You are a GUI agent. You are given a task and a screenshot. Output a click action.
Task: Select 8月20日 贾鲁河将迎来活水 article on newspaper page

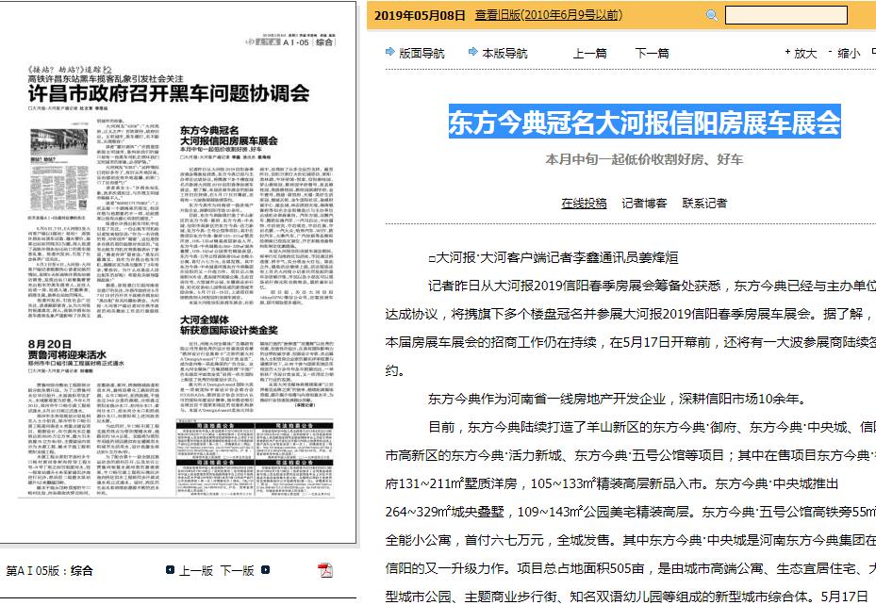pyautogui.click(x=67, y=350)
